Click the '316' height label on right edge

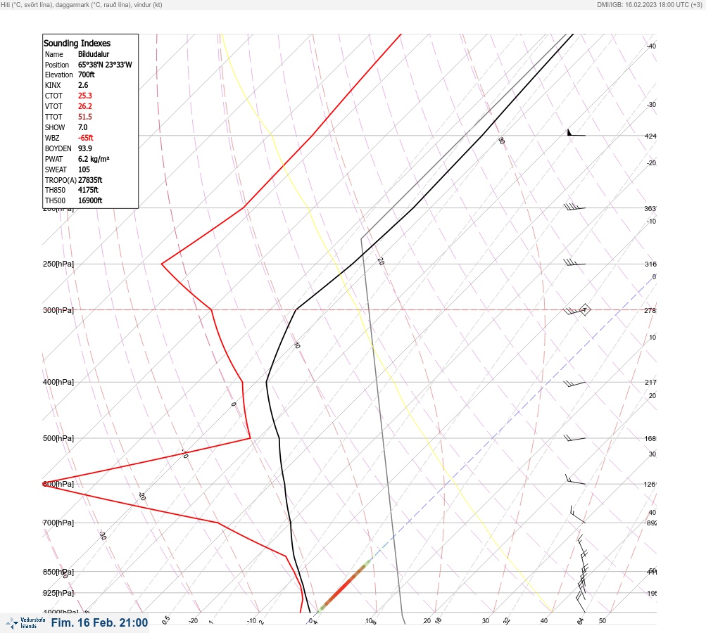point(650,264)
